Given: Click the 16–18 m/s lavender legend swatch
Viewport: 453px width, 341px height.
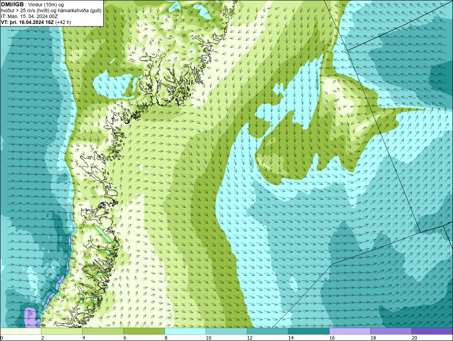Looking at the screenshot, I should pos(350,331).
